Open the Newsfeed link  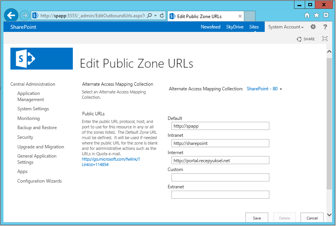tap(210, 27)
